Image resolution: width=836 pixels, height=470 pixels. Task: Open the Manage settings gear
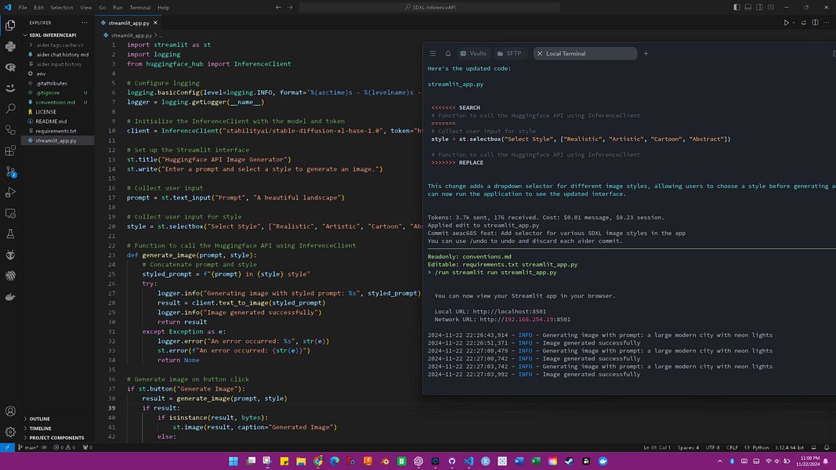(x=10, y=432)
